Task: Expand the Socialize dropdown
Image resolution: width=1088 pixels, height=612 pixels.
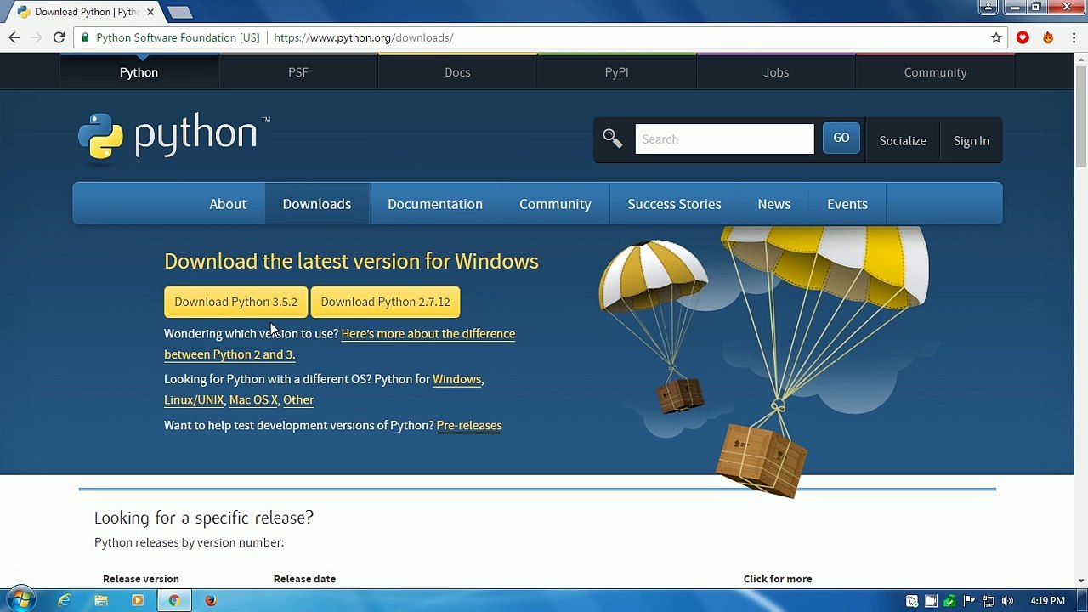Action: pos(902,140)
